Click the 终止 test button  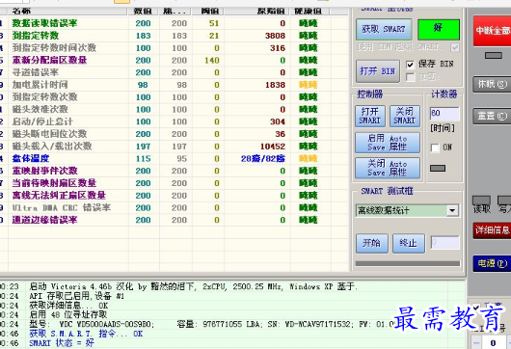point(409,243)
